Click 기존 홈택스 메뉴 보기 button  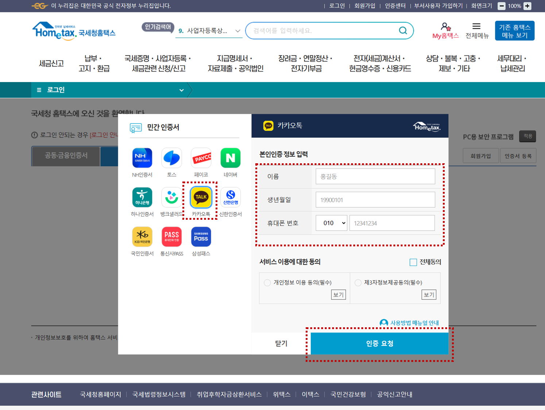click(515, 31)
